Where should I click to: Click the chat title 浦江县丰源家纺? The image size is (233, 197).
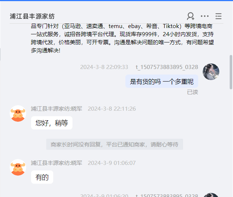(x=32, y=16)
